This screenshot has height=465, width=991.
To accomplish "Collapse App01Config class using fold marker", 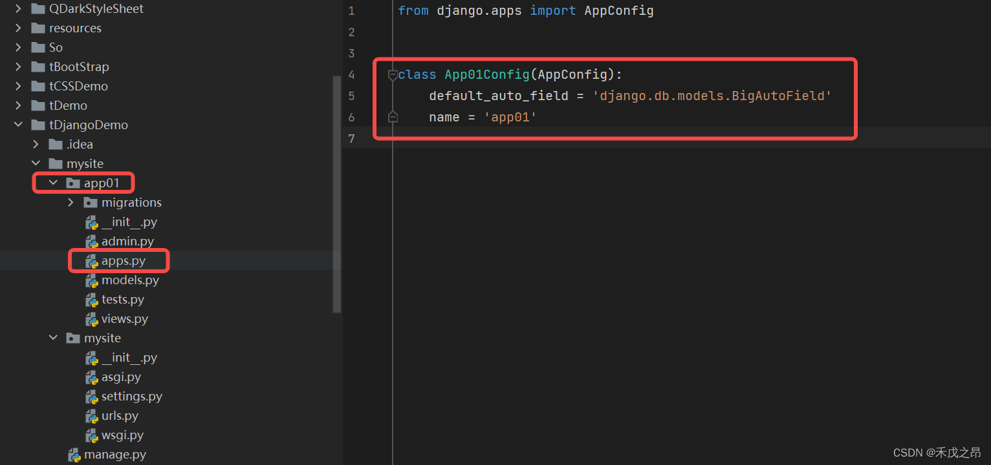I will click(x=392, y=75).
